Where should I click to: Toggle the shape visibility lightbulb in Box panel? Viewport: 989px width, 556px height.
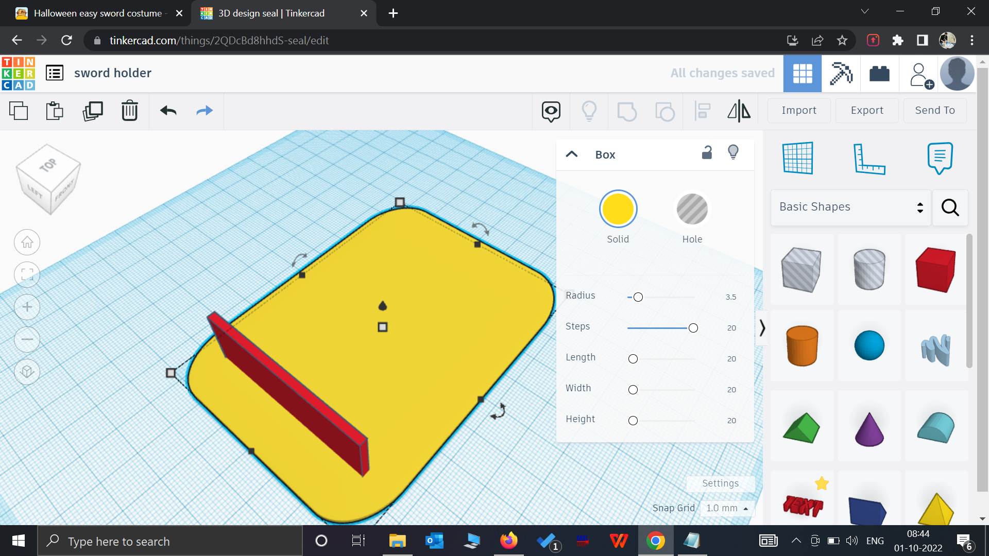[733, 152]
